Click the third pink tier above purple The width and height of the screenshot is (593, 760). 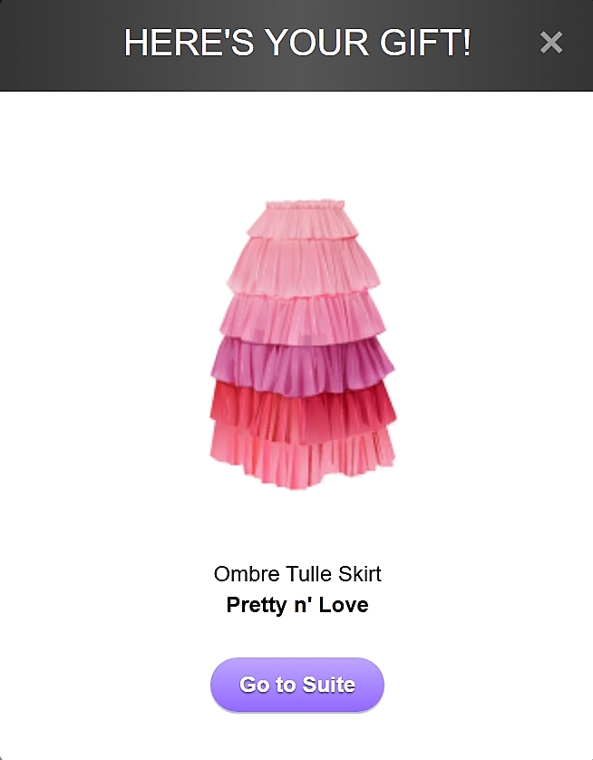[x=303, y=318]
